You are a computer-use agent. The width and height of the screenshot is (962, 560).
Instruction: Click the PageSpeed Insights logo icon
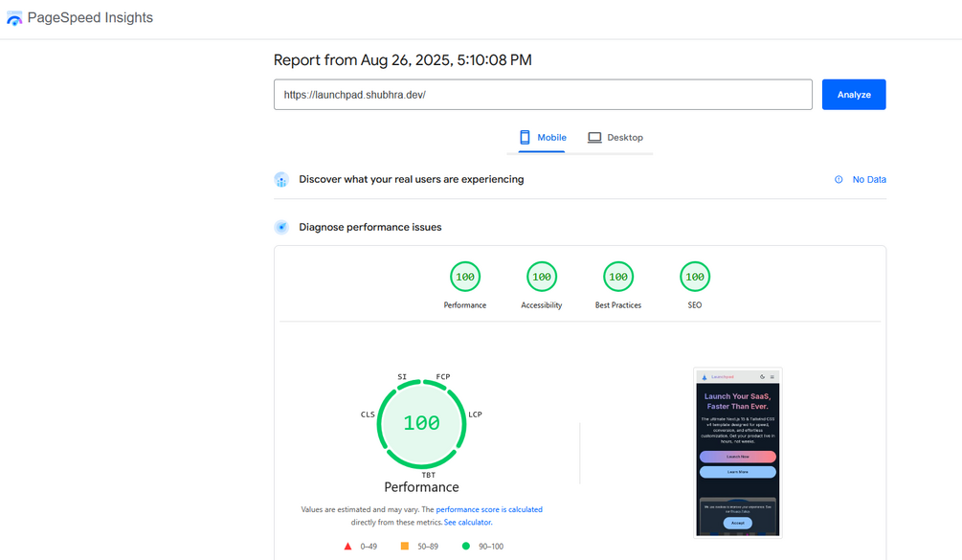(x=14, y=18)
